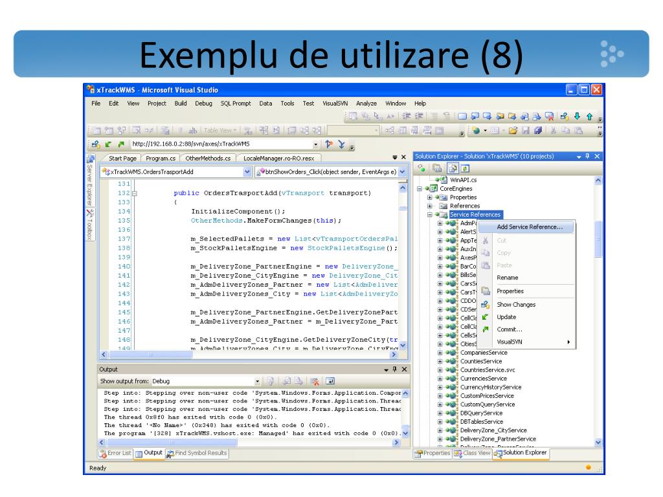This screenshot has height=497, width=663.
Task: Click the Save All icon
Action: pyautogui.click(x=538, y=130)
